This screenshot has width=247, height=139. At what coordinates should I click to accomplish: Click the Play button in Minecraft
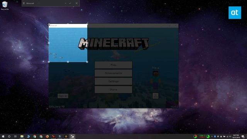(113, 65)
